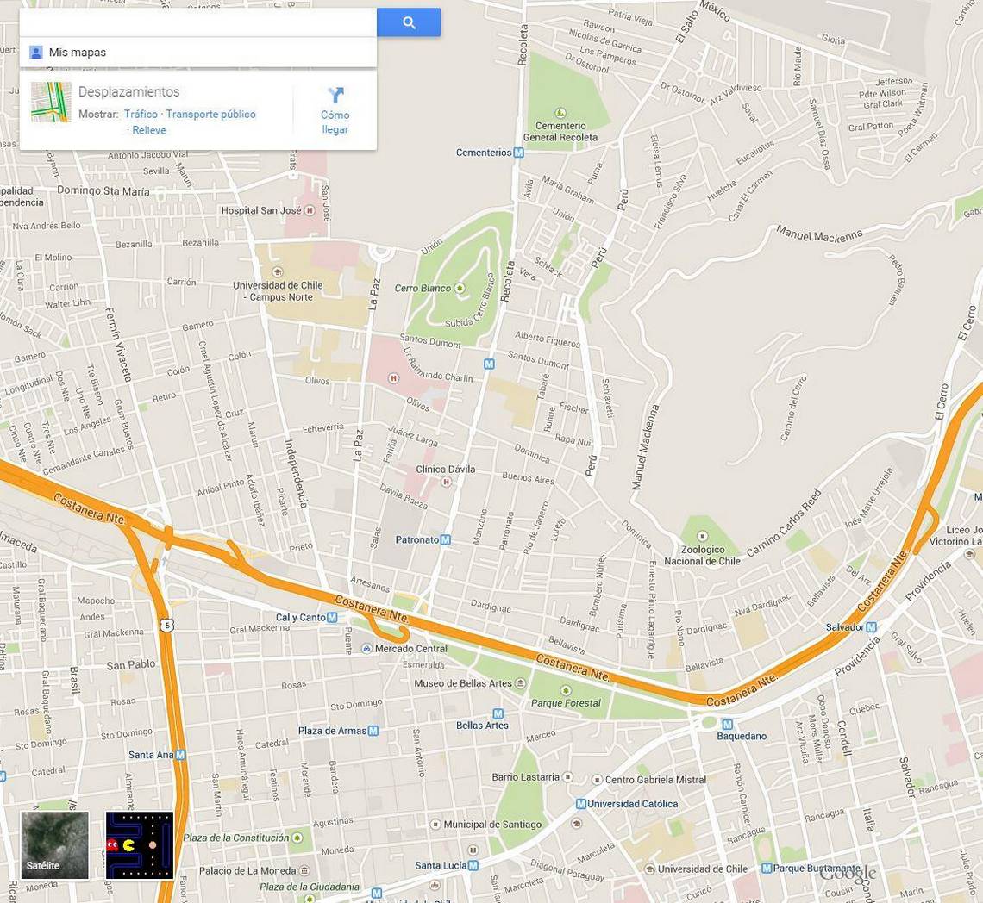Select the Cementerios metro station icon
Image resolution: width=983 pixels, height=903 pixels.
point(518,153)
